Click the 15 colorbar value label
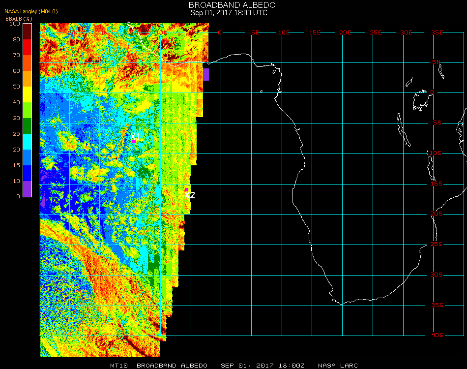467x369 pixels. click(x=16, y=165)
